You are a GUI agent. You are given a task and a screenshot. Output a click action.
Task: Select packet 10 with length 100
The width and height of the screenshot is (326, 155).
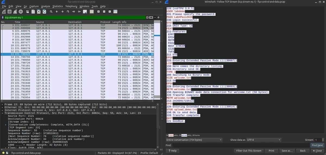point(77,45)
